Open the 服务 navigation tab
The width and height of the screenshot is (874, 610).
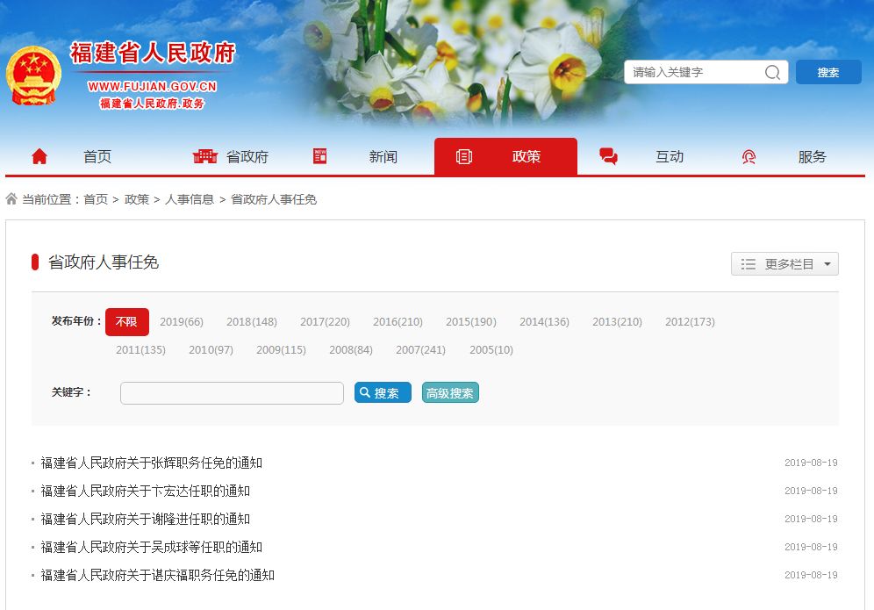coord(812,157)
